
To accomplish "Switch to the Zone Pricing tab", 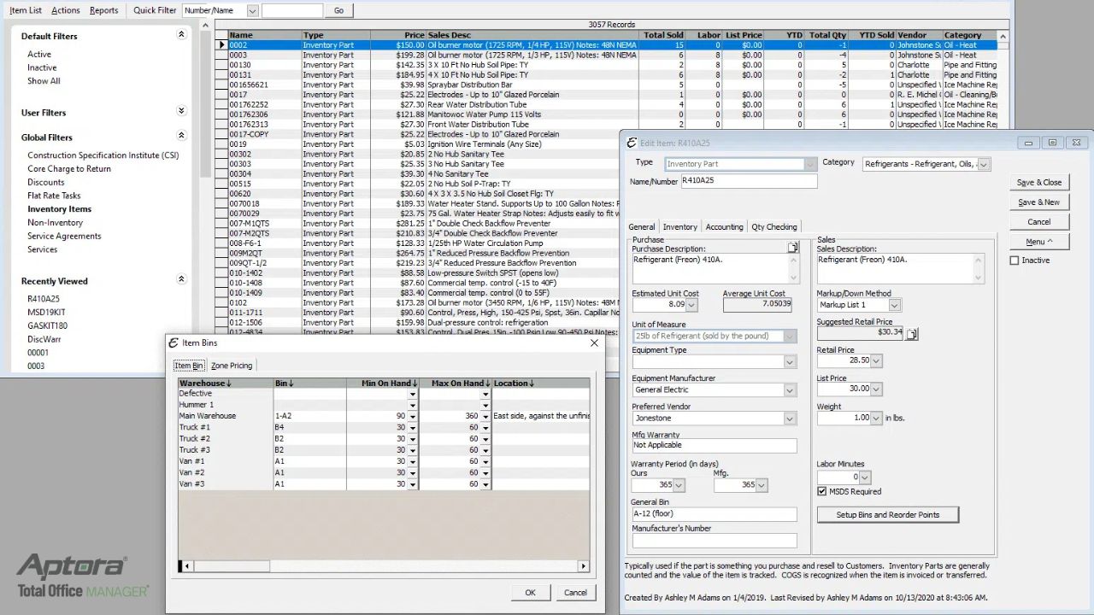I will 232,366.
